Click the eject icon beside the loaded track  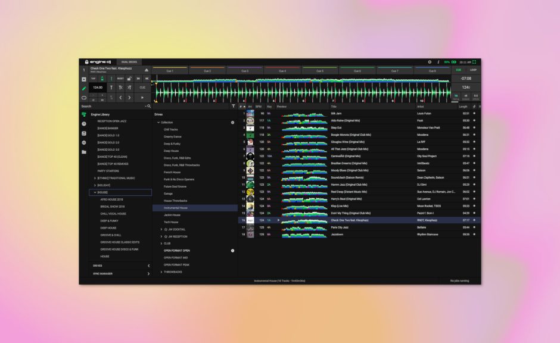pyautogui.click(x=147, y=70)
